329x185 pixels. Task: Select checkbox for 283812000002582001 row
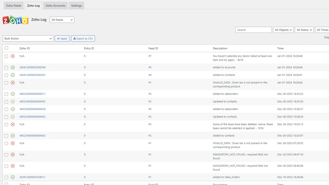coord(6,75)
